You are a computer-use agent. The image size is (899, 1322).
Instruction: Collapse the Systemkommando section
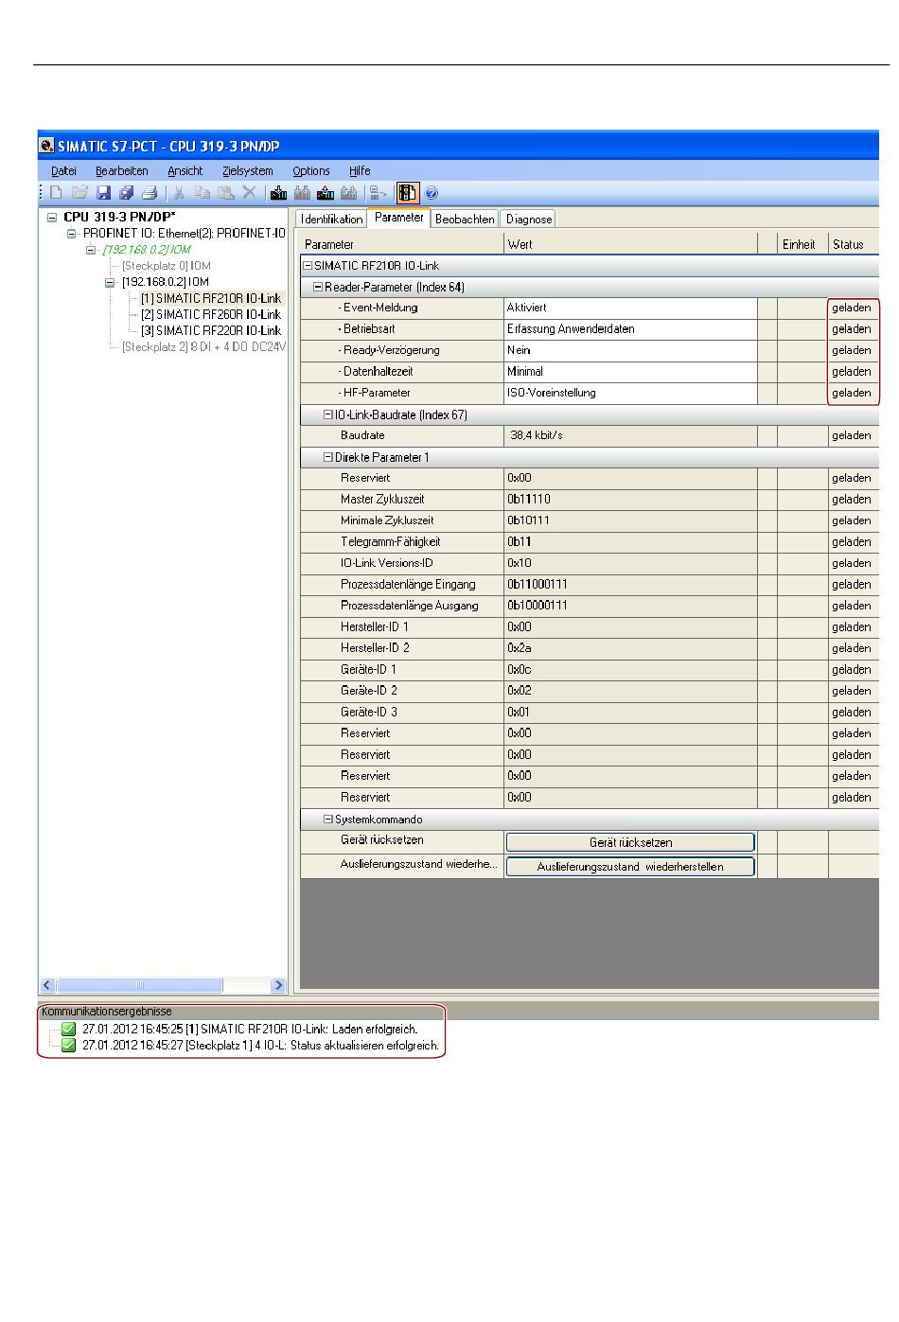point(328,820)
